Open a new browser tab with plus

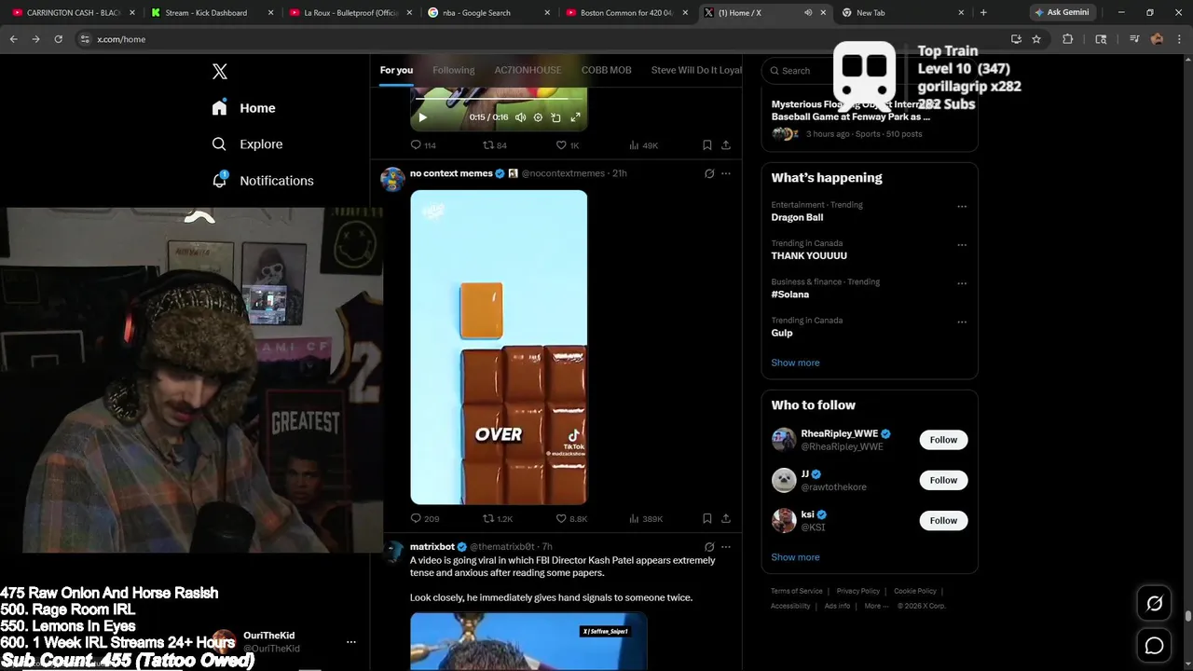pyautogui.click(x=982, y=12)
